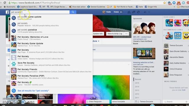This screenshot has height=106, width=189.
Task: Click magnifier icon beside 'pet society paradise'
Action: 14,31
